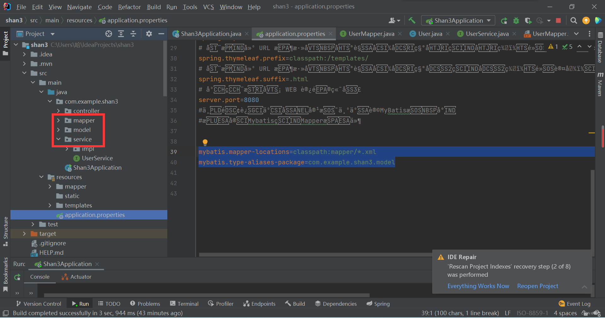Open the user account icon in toolbar
This screenshot has height=318, width=605.
(x=394, y=20)
